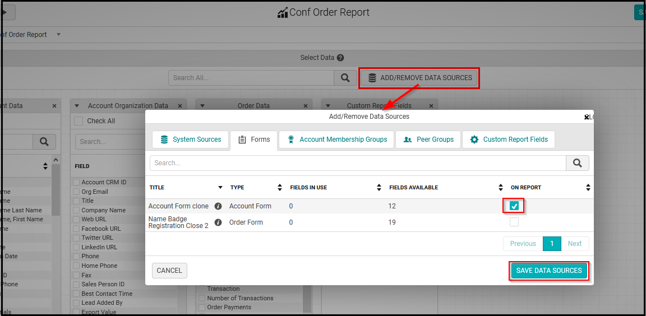The width and height of the screenshot is (646, 316).
Task: Click the leftmost panel vertical scrollbar
Action: (56, 189)
